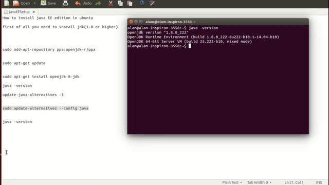
Task: Click the heading 'How to install java EE edition'
Action: click(48, 18)
